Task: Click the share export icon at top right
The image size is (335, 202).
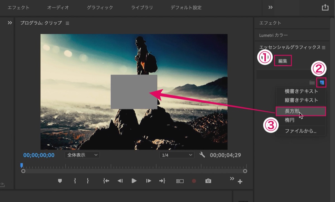Action: click(325, 8)
